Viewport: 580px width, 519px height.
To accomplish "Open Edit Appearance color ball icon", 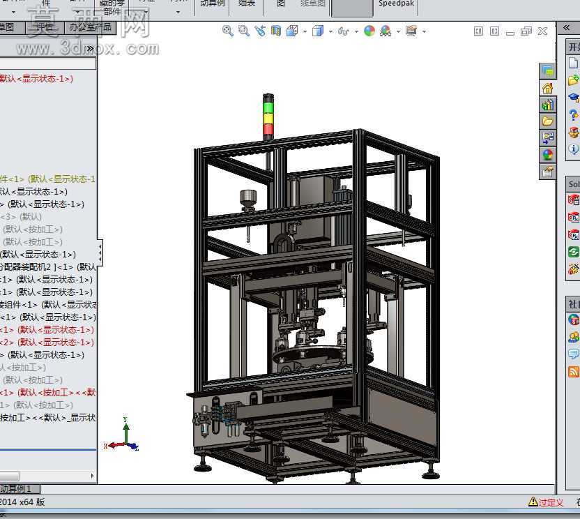I will 369,31.
